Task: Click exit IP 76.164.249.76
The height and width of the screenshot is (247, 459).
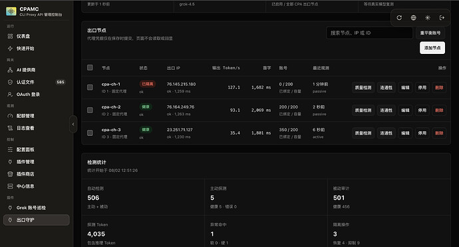Action: click(x=181, y=107)
